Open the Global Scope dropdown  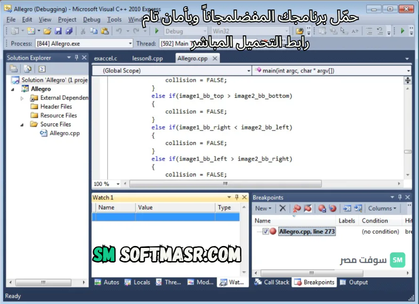click(x=249, y=71)
